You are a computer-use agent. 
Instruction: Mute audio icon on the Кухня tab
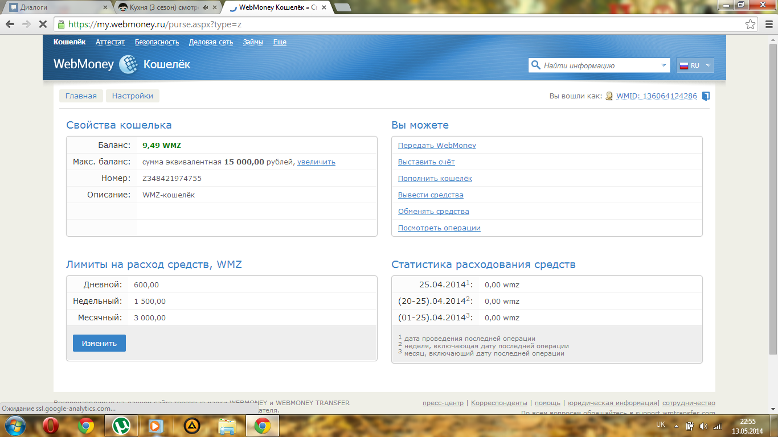205,7
